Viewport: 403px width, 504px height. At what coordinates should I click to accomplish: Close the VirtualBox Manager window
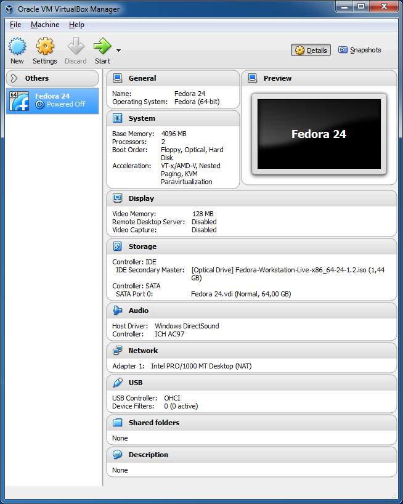point(384,6)
